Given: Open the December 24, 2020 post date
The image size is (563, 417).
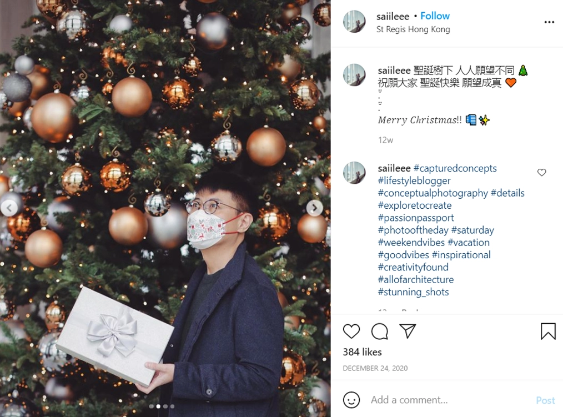Looking at the screenshot, I should [375, 368].
